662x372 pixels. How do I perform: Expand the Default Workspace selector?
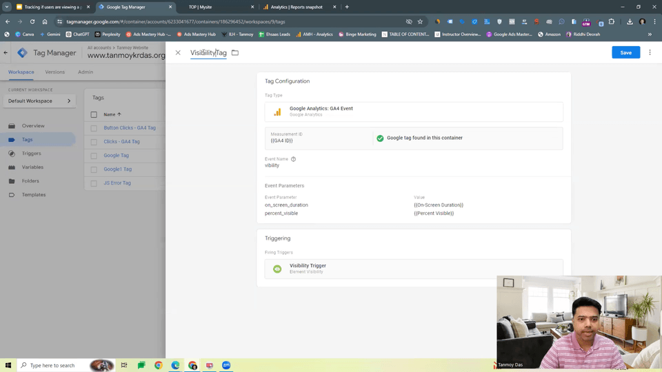pyautogui.click(x=39, y=101)
